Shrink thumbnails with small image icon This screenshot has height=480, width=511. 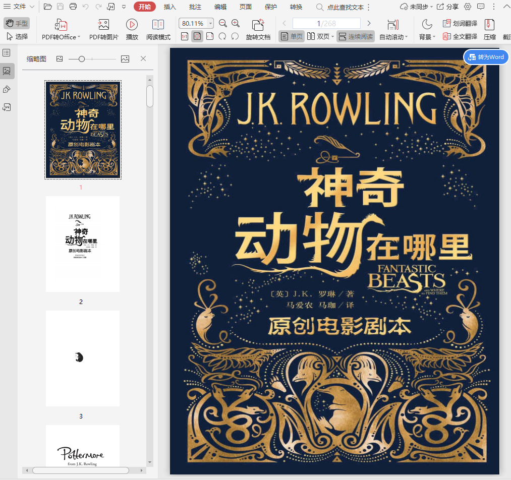tap(60, 59)
